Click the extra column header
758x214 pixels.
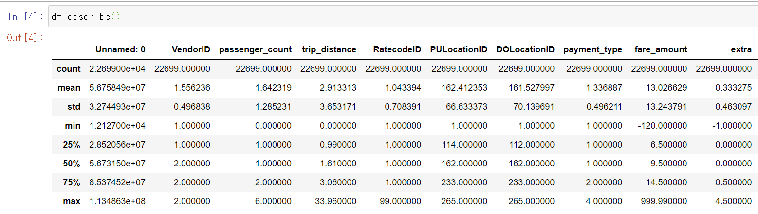[741, 49]
